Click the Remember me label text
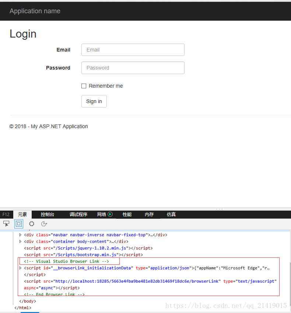291x313 pixels. (x=106, y=86)
